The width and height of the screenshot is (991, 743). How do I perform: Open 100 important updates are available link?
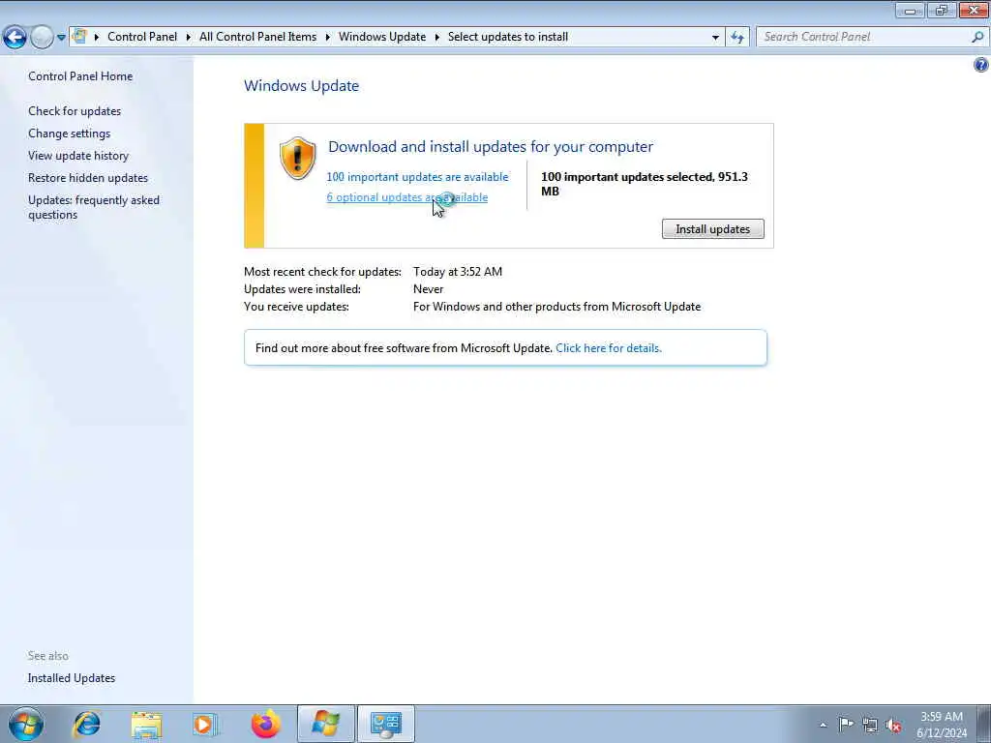click(417, 177)
